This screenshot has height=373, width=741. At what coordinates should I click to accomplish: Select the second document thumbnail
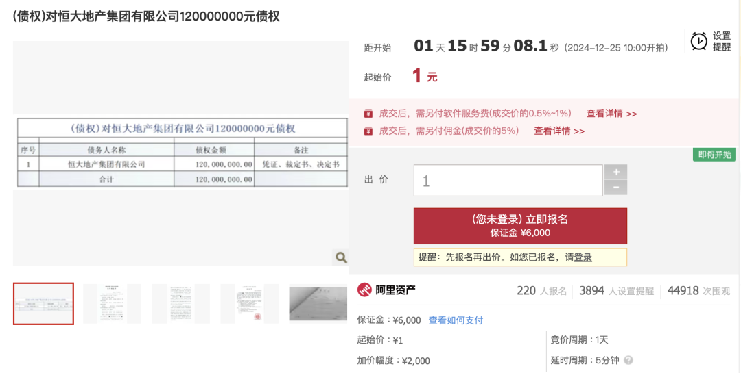click(112, 303)
